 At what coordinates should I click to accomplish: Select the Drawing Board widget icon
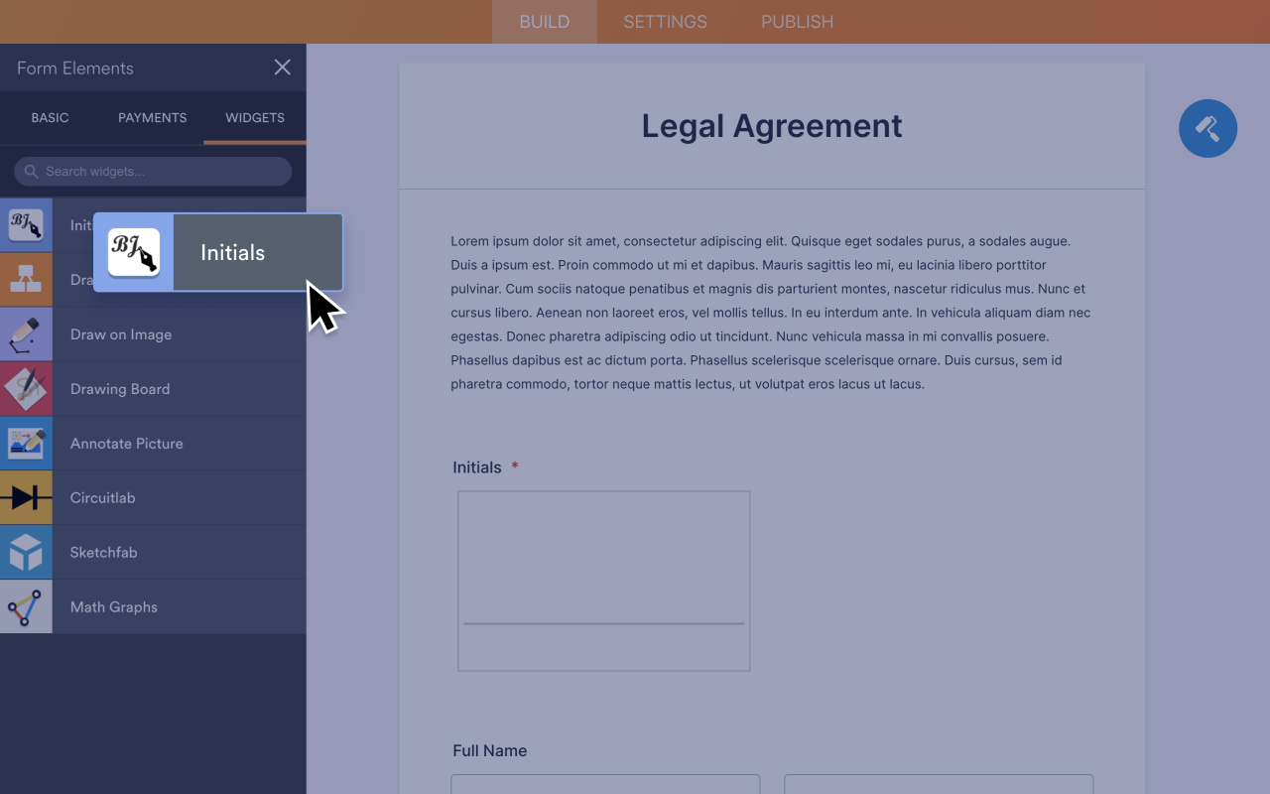(26, 389)
